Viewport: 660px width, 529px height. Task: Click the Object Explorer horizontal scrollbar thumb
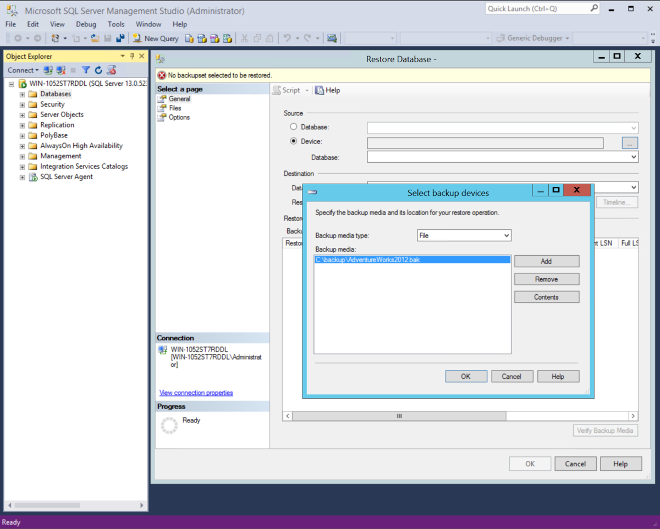coord(47,505)
